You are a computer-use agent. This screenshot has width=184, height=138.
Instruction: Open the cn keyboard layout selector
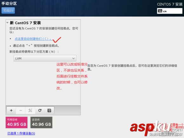[170, 11]
